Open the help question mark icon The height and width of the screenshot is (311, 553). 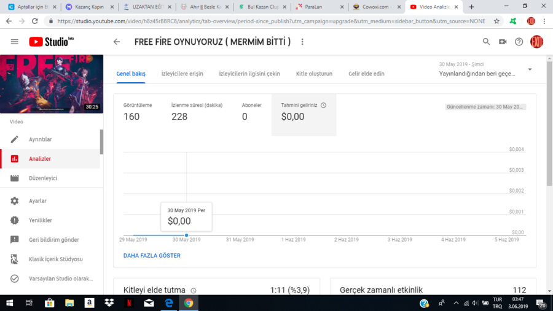point(519,42)
